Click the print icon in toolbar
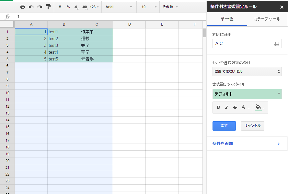The width and height of the screenshot is (288, 194). tap(23, 7)
